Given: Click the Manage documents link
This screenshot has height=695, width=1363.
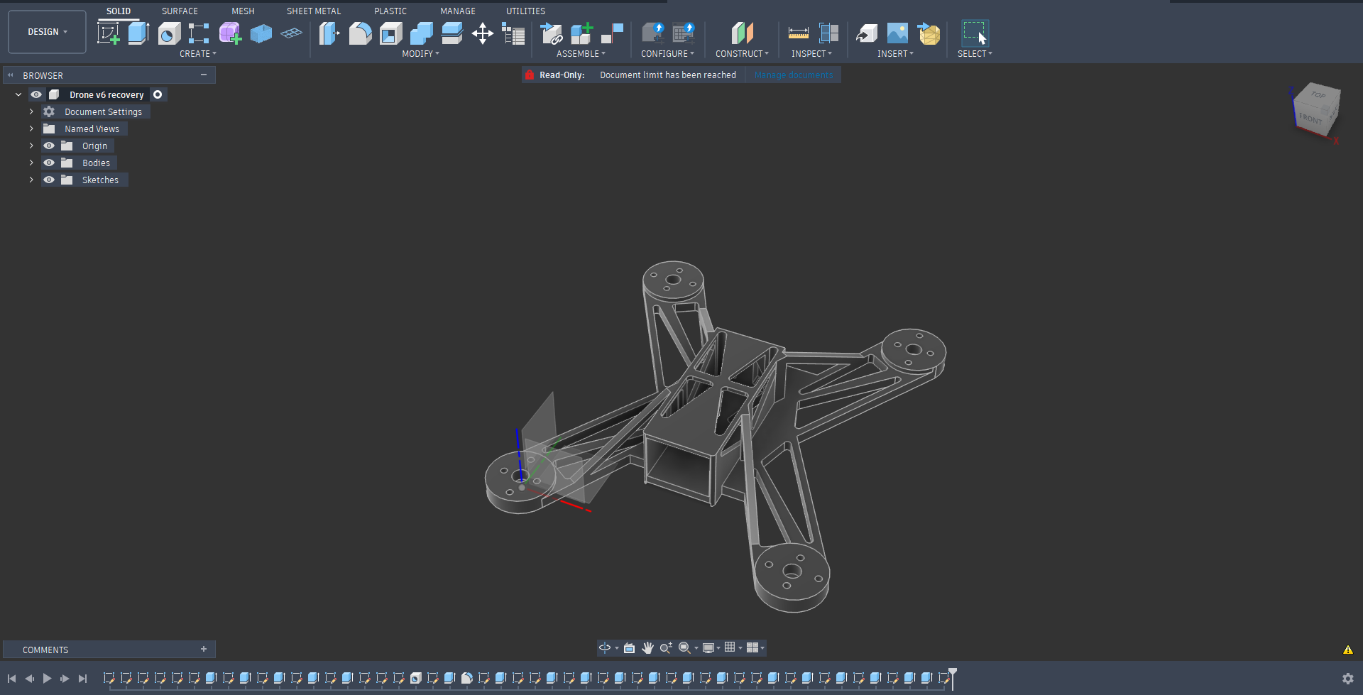Looking at the screenshot, I should pos(793,75).
